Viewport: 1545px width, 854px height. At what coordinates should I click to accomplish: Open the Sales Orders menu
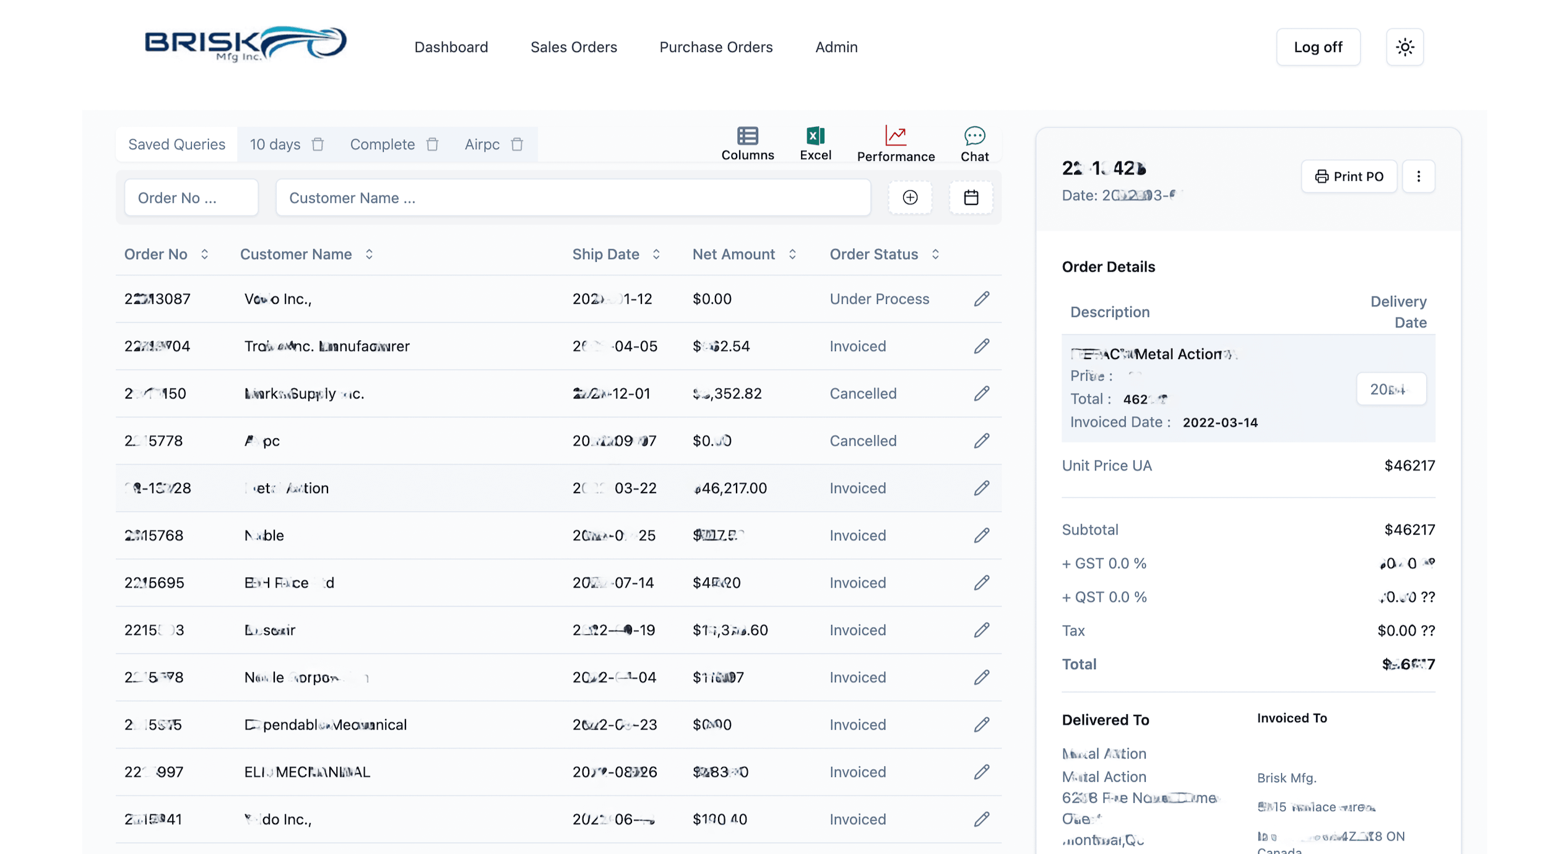tap(573, 47)
